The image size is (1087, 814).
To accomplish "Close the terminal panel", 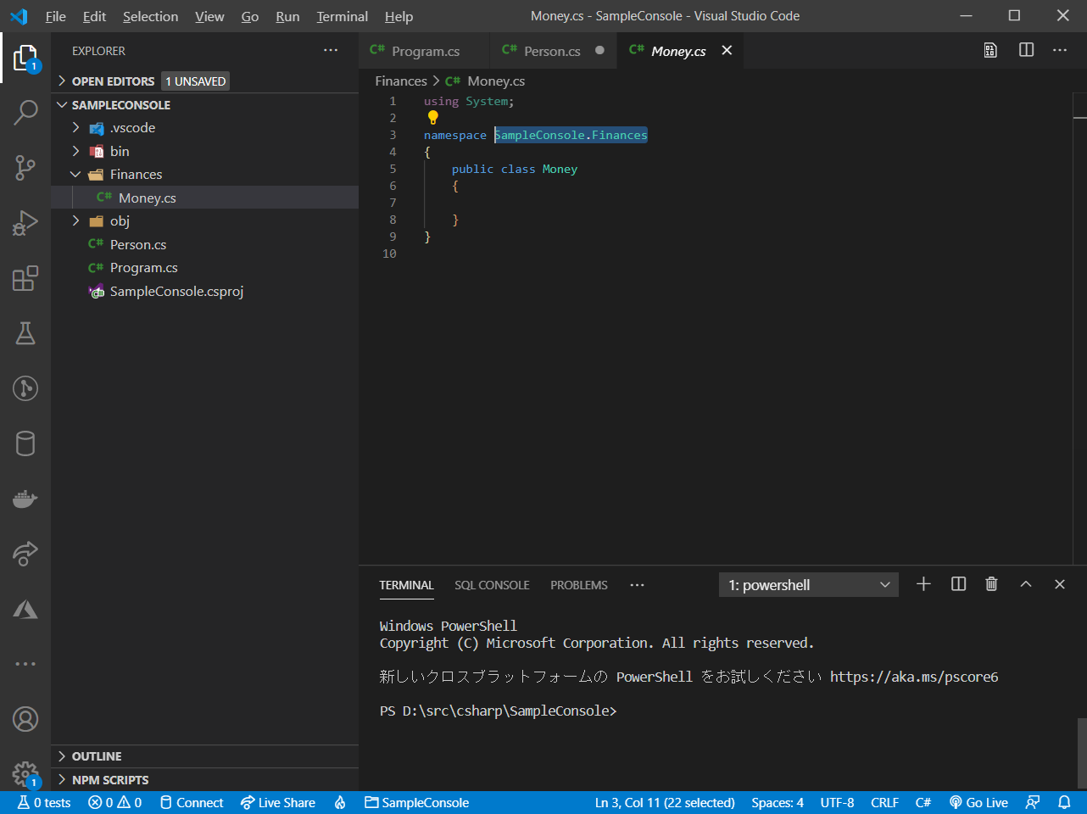I will pyautogui.click(x=1059, y=584).
